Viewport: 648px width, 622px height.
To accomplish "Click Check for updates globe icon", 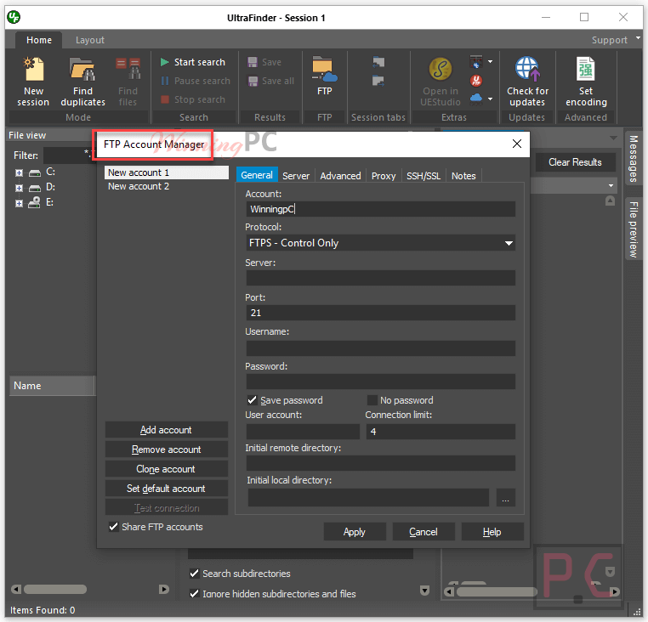I will [527, 69].
